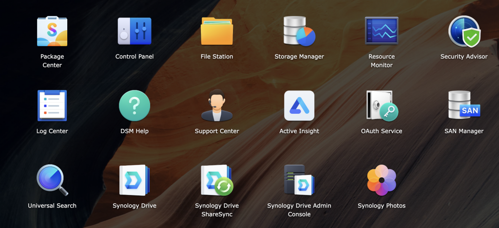Click the "Storage Manager" text label
This screenshot has height=228, width=499.
click(299, 56)
